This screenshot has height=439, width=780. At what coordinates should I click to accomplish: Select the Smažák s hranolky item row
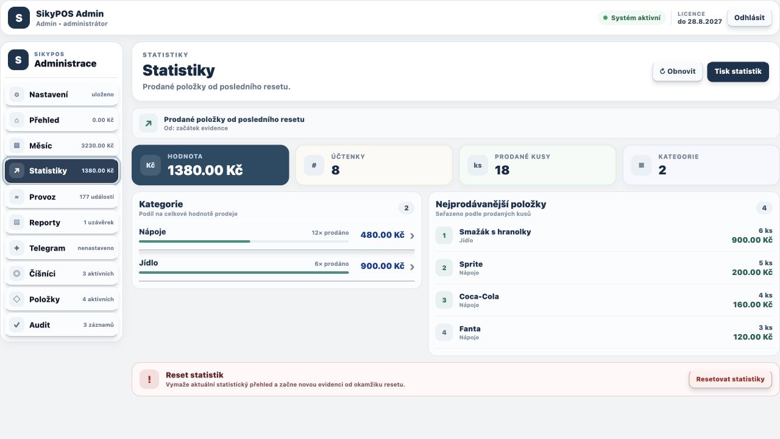(604, 235)
